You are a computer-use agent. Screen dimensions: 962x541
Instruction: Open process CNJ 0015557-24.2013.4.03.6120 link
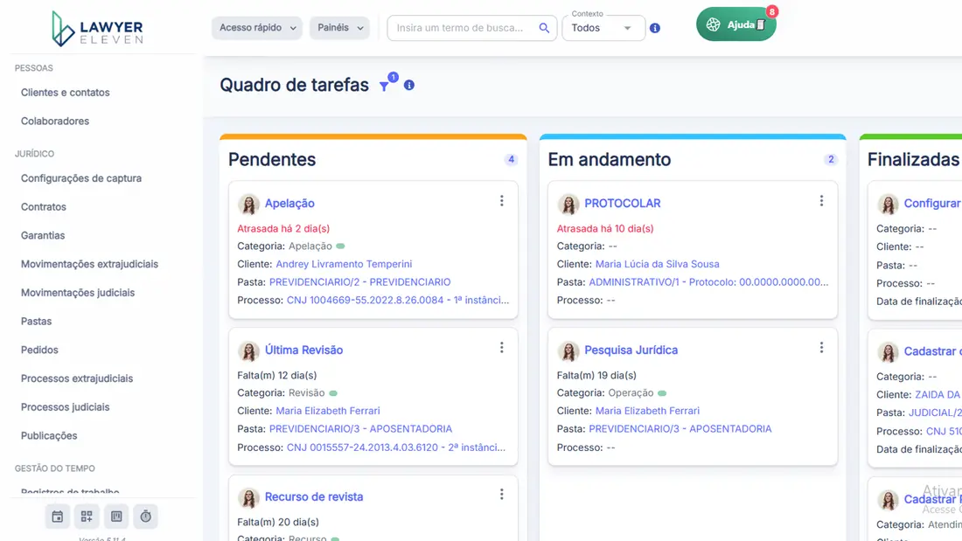[x=396, y=447]
